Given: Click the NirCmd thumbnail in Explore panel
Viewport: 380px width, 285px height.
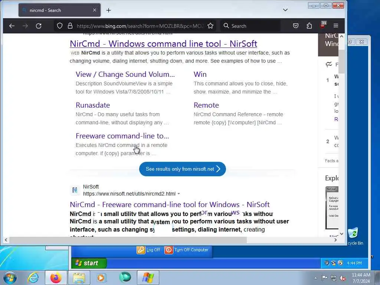Looking at the screenshot, I should point(332,208).
